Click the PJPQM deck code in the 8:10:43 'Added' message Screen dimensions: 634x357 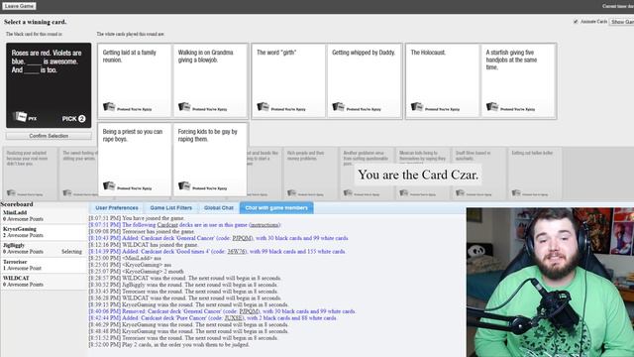[242, 238]
